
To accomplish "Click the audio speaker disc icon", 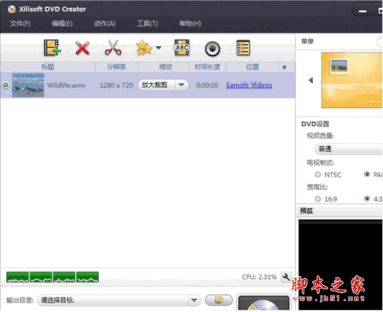I will click(212, 49).
